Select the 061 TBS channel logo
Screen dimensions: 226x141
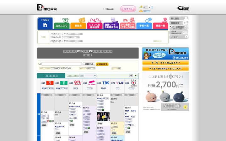pos(106,83)
